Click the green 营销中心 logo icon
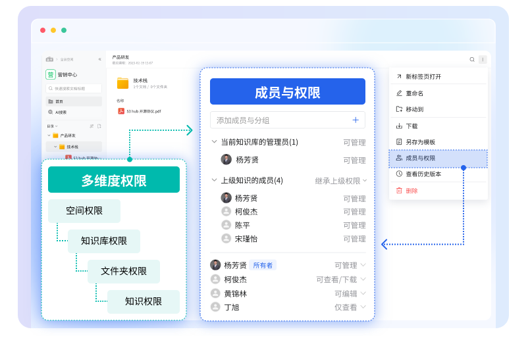The height and width of the screenshot is (342, 530). coord(50,74)
